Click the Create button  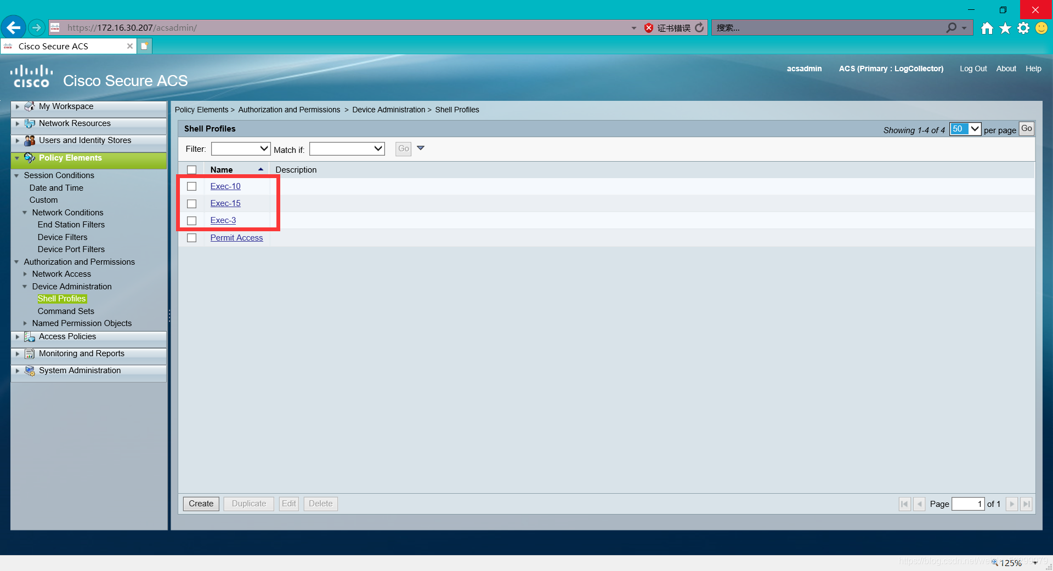[201, 504]
